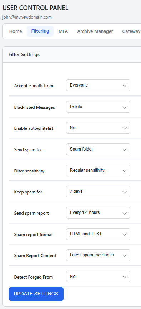Click the chevron beside HTML and TEXT

click(124, 235)
